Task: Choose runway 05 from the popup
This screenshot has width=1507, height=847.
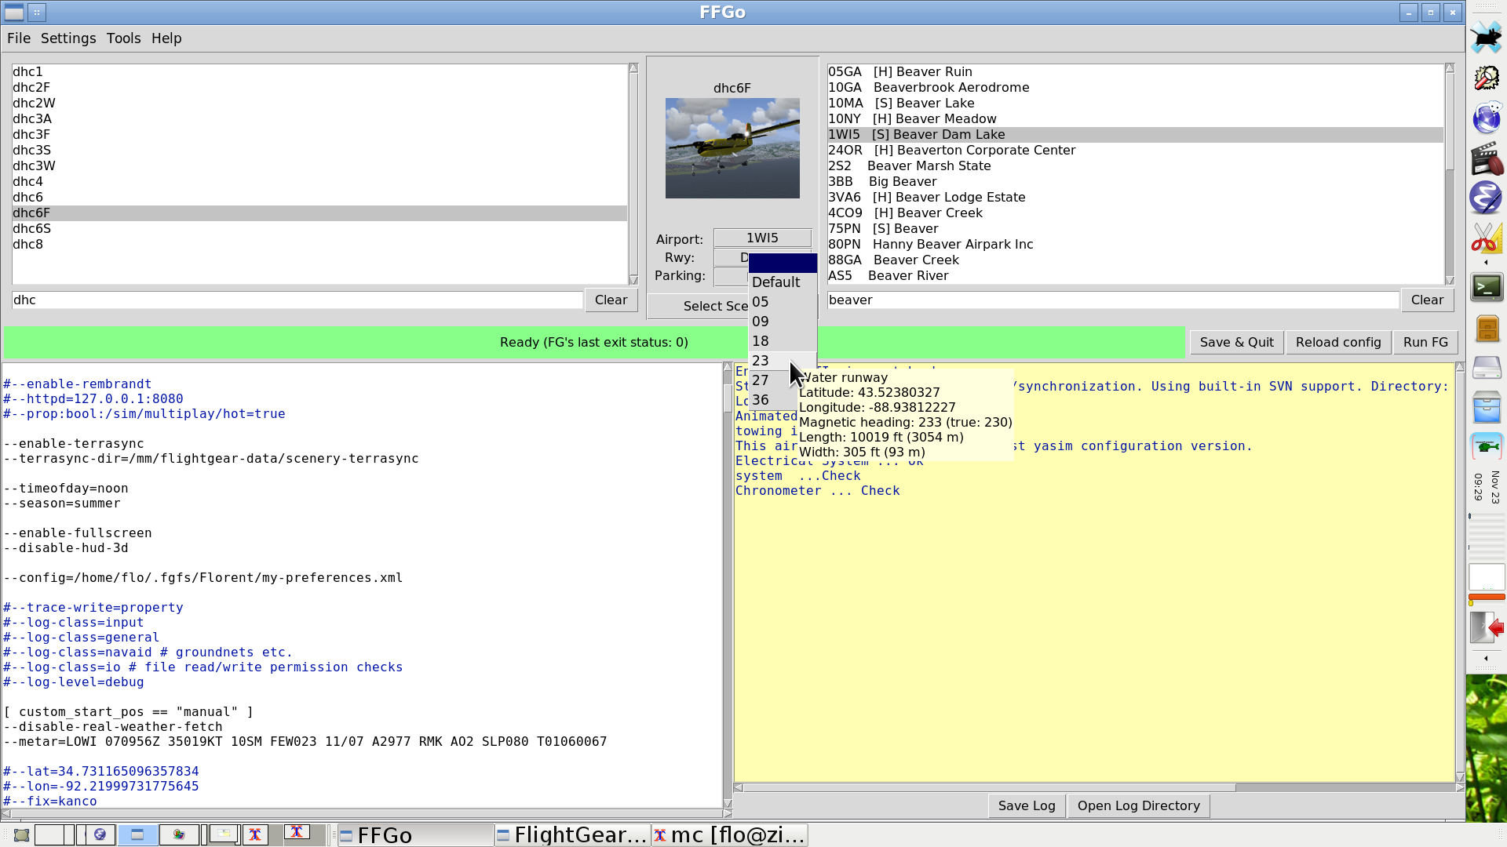Action: tap(783, 302)
